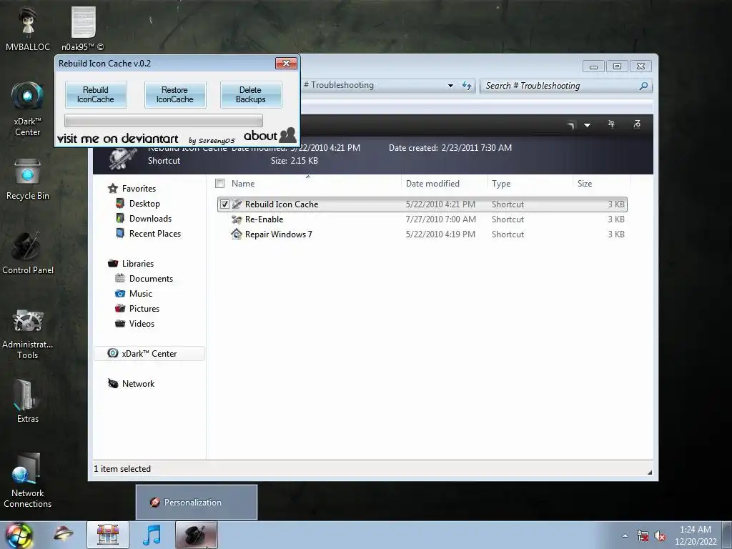Click the Search # Troubleshooting field

559,86
